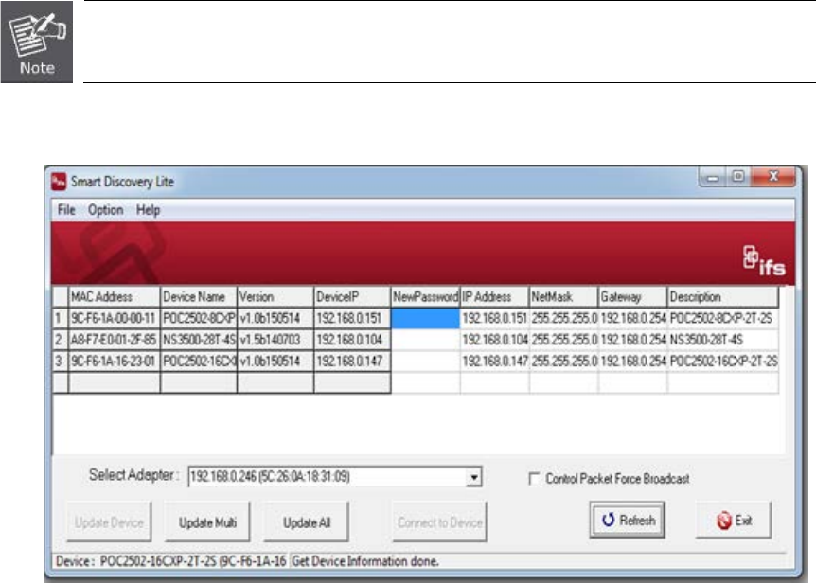Click IP Address 192.168.0.151 in row 1
Screen dimensions: 816x583
tap(494, 318)
